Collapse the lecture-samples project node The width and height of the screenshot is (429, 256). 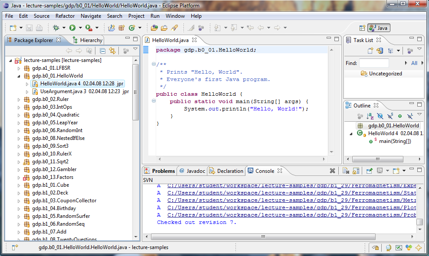11,60
